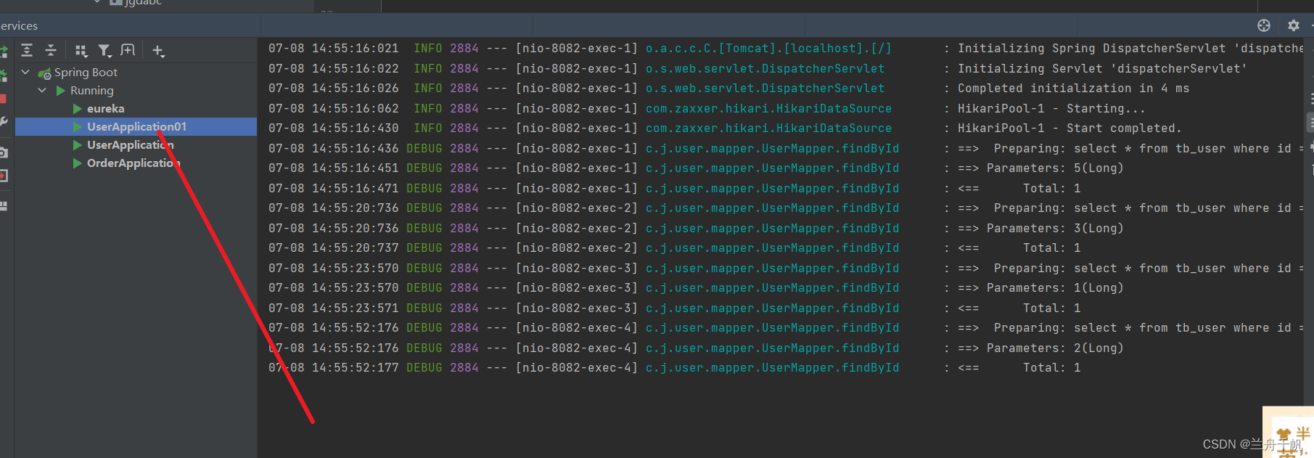Click the camera thread dump icon
This screenshot has width=1314, height=458.
click(4, 152)
